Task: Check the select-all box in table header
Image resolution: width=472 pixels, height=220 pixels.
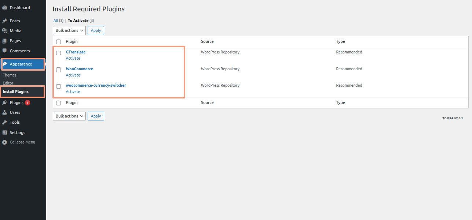Action: point(58,42)
